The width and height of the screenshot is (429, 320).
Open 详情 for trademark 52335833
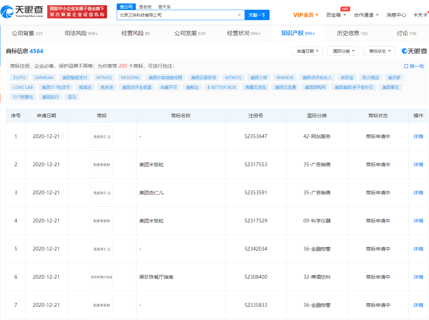[418, 305]
